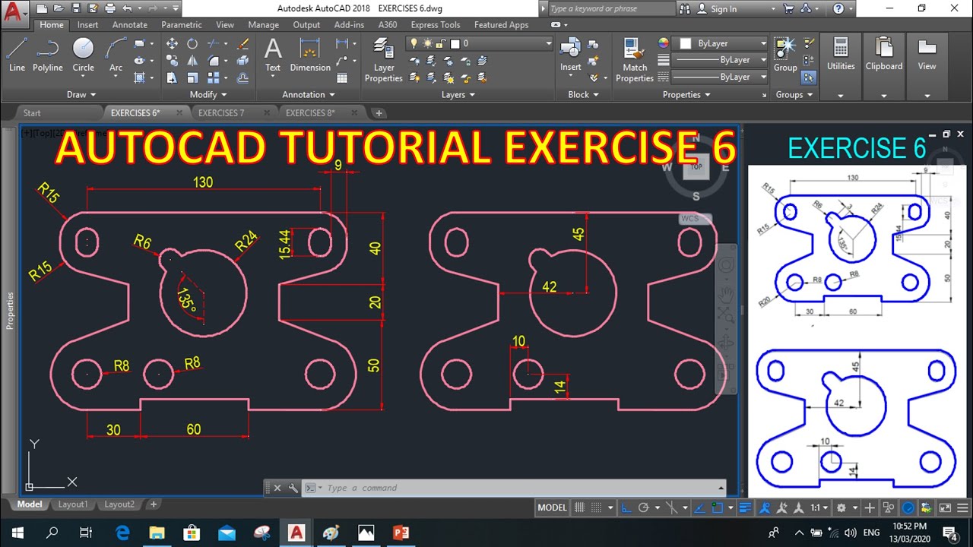973x547 pixels.
Task: Click Match Properties icon
Action: coord(635,60)
